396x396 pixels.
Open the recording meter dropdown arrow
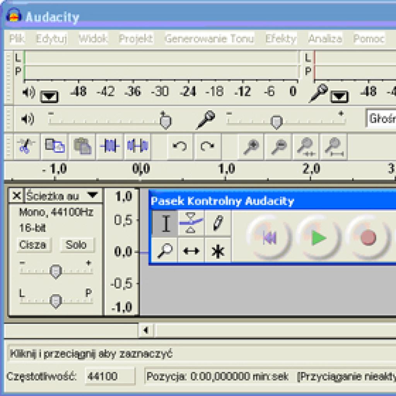pos(340,96)
